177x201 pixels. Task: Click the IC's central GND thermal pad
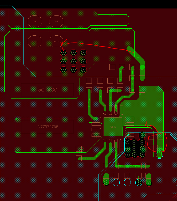coord(113,127)
